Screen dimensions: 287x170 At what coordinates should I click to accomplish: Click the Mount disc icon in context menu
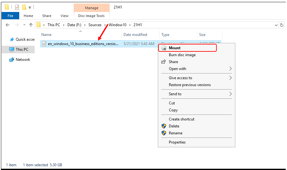[164, 48]
